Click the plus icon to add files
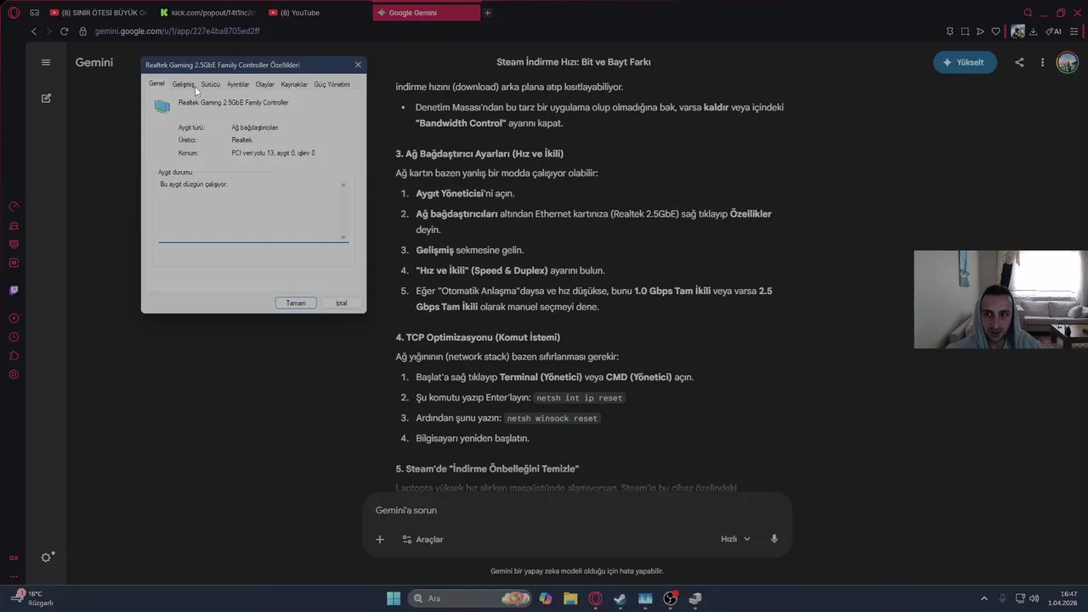This screenshot has height=612, width=1088. coord(380,539)
